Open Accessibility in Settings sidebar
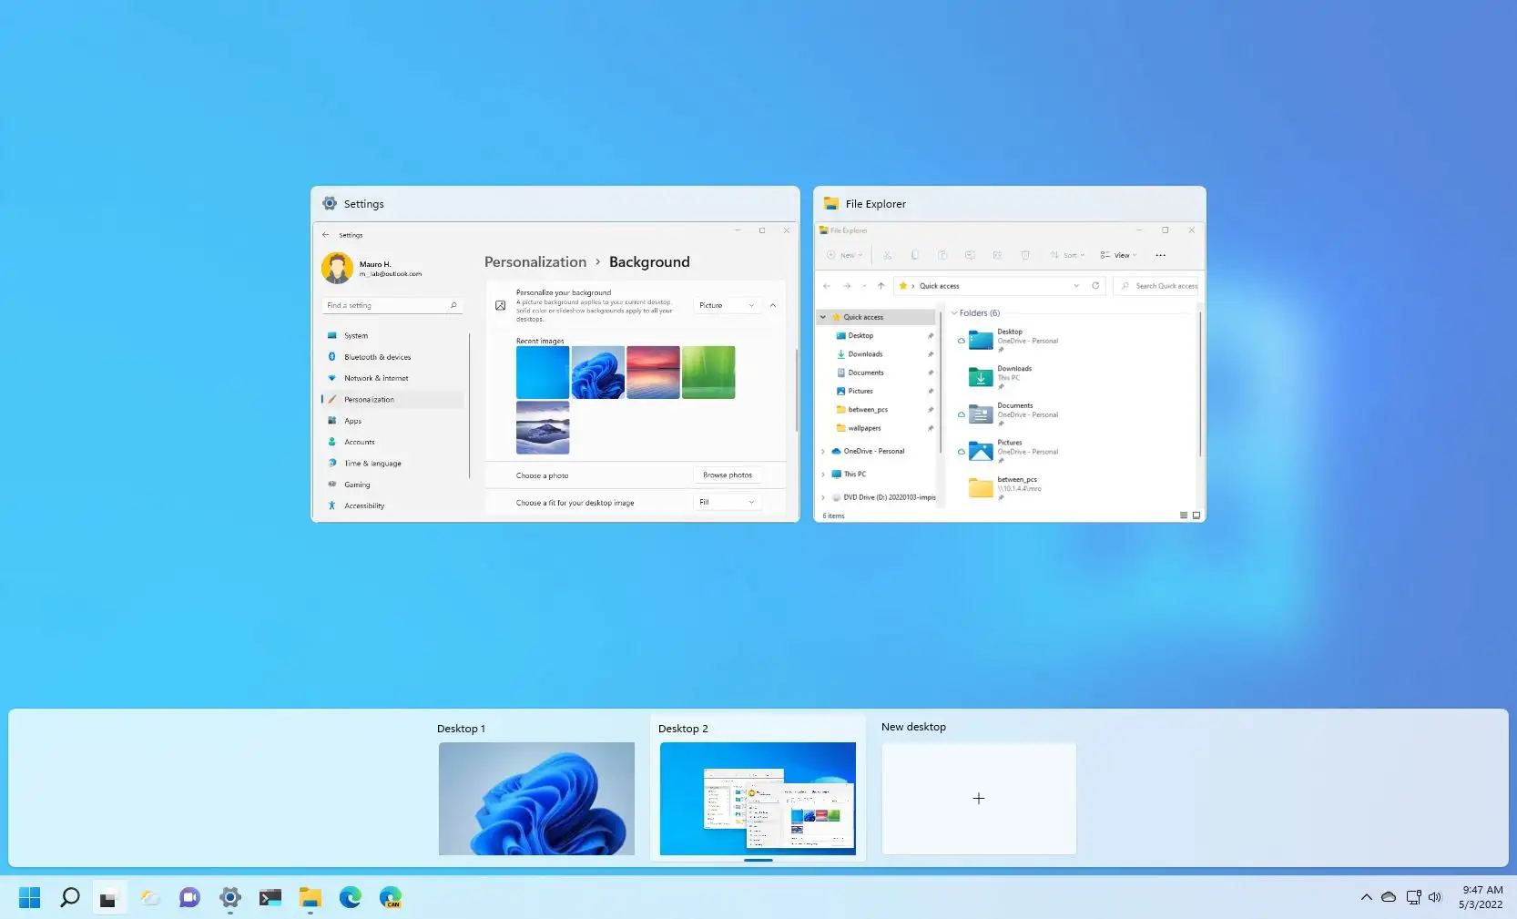The image size is (1517, 919). 392,505
